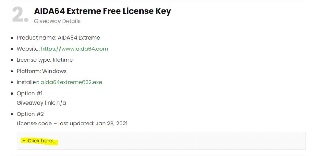Click the "Giveaway Details" subtitle
313x156 pixels.
(x=57, y=21)
